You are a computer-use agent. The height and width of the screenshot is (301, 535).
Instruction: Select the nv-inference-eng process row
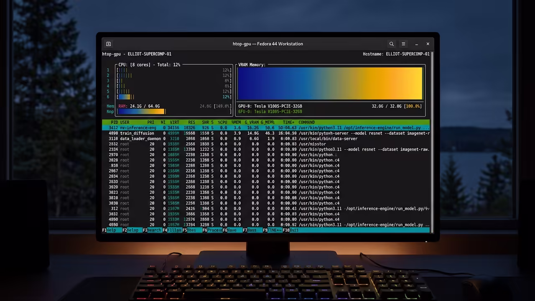266,128
